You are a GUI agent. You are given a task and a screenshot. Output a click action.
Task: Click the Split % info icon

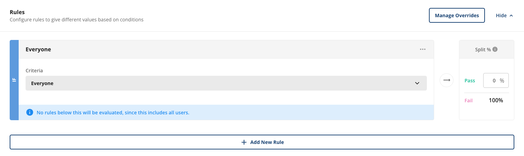tap(495, 49)
